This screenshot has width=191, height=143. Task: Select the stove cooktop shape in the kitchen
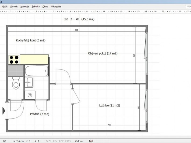[x=14, y=59]
